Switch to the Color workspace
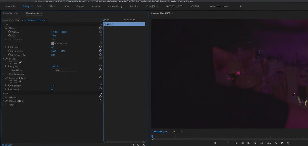Image resolution: width=308 pixels, height=146 pixels. [x=39, y=6]
